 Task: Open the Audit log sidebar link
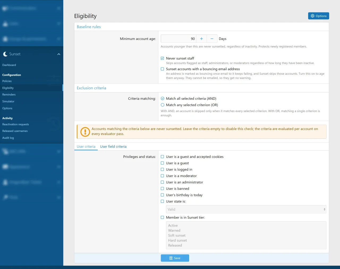click(8, 138)
